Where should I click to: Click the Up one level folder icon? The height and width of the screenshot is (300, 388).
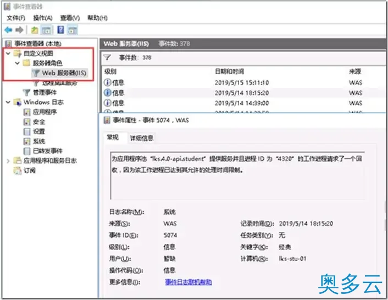(35, 30)
